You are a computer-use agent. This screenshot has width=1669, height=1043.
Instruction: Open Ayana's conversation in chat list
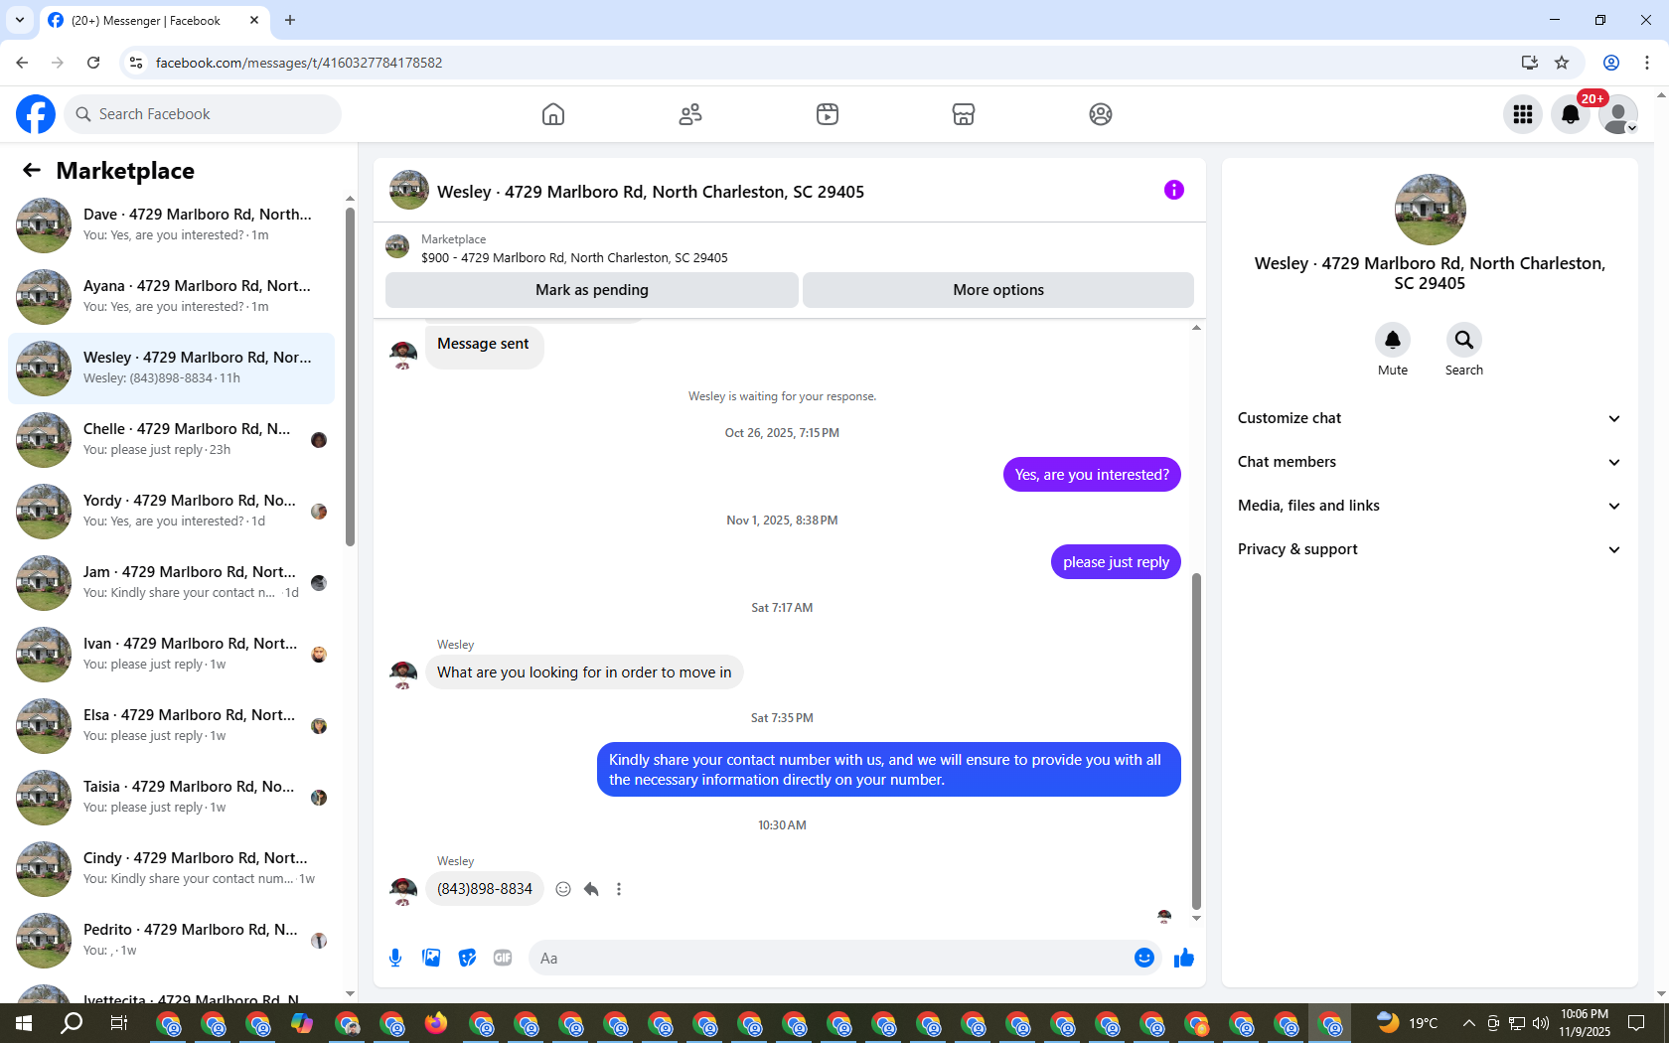click(171, 297)
